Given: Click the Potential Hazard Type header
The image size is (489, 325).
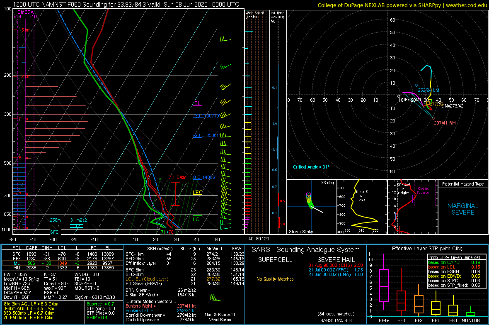Looking at the screenshot, I should [463, 184].
